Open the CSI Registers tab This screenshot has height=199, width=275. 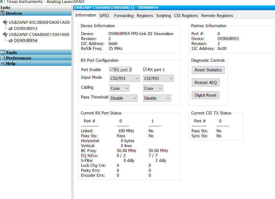(186, 16)
